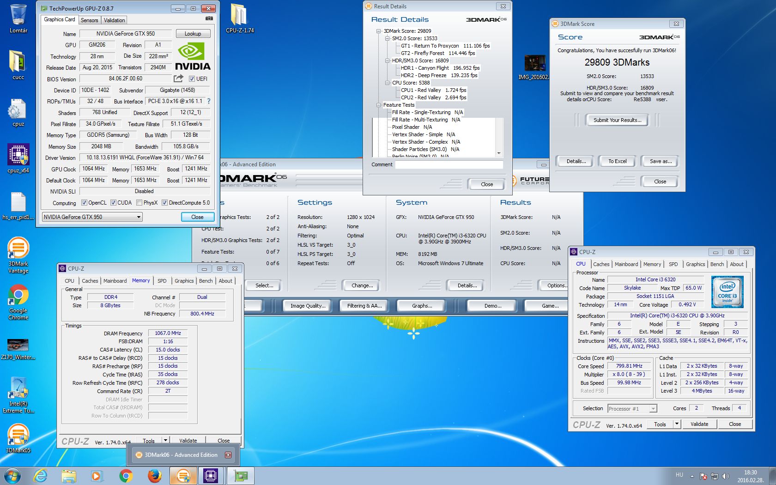
Task: Open Firefox from the taskbar
Action: click(154, 476)
